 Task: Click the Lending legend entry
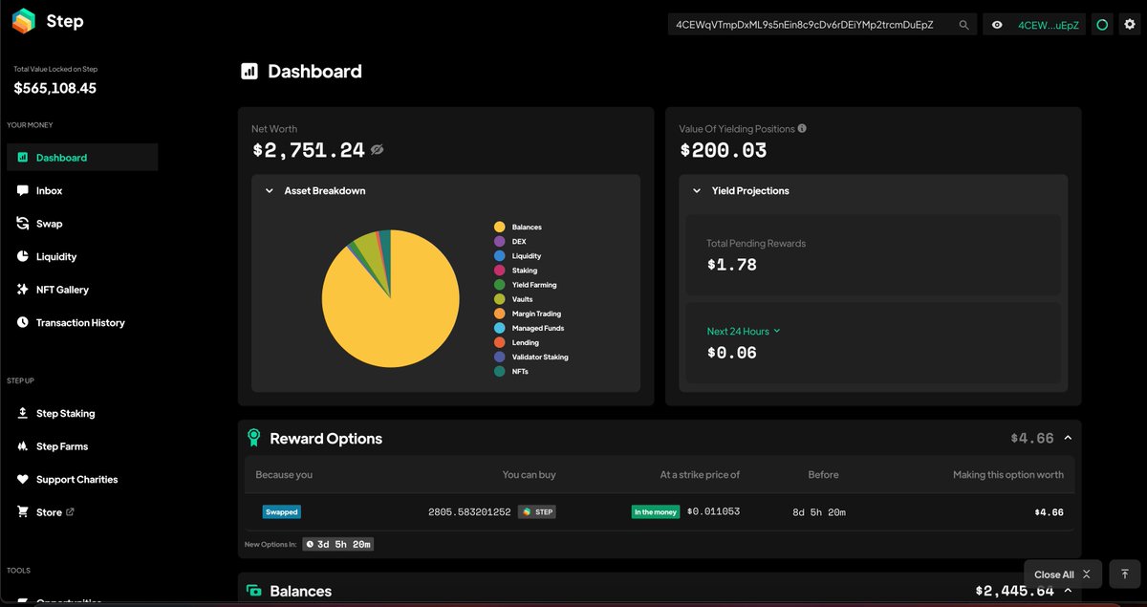(516, 342)
